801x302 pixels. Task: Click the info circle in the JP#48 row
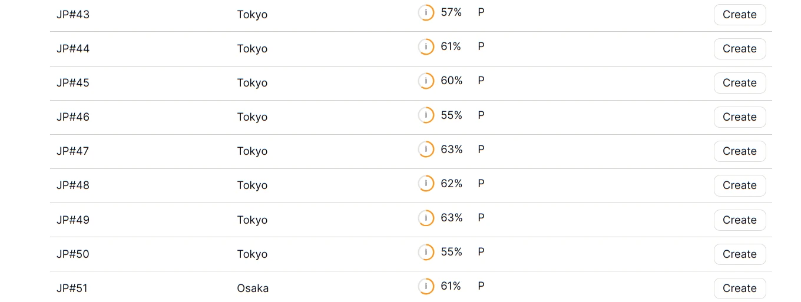coord(426,184)
